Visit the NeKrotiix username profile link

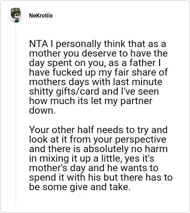click(41, 16)
